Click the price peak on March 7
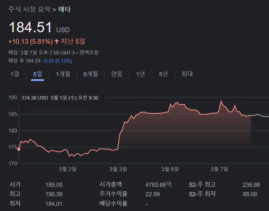This screenshot has width=269, height=211. 221,101
